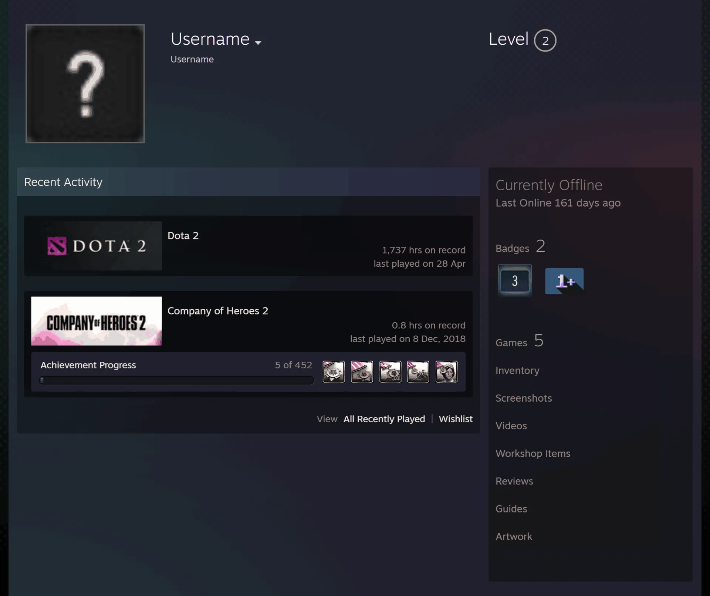Screen dimensions: 710x596
Task: Click the achievement progress bar
Action: coord(177,380)
